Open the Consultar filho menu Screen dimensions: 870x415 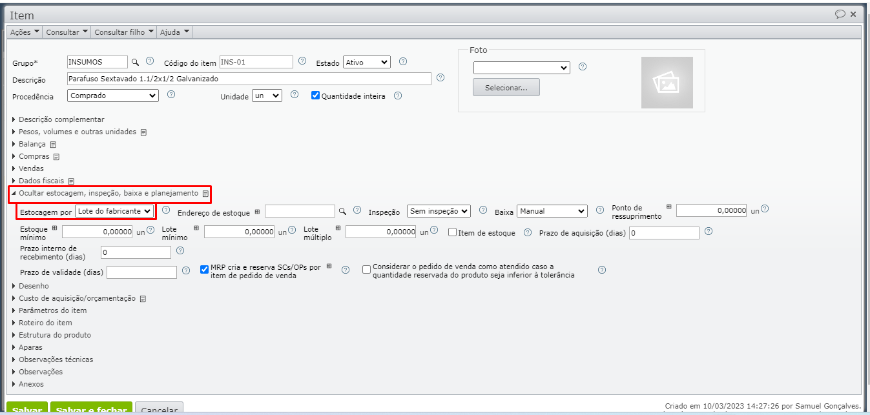tap(124, 32)
